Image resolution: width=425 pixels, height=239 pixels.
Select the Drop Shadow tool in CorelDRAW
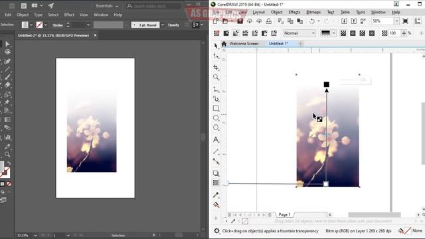point(216,173)
